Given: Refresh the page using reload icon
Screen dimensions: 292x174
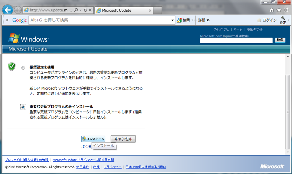Looking at the screenshot, I should click(x=86, y=10).
